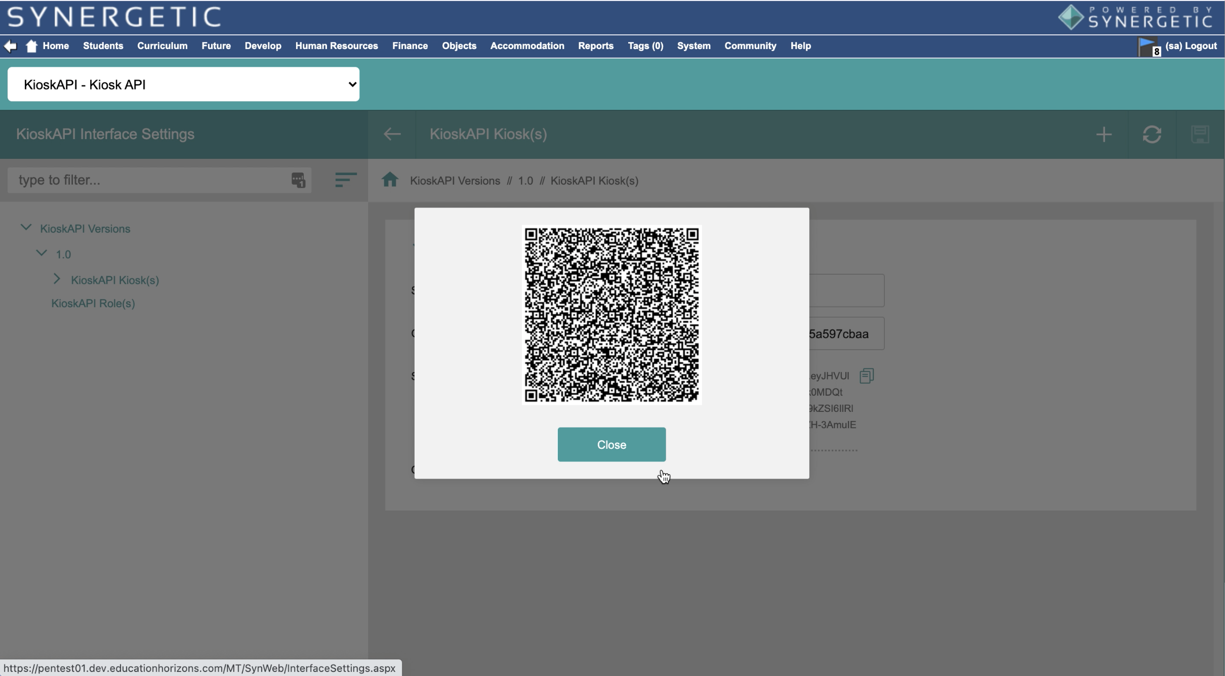This screenshot has height=676, width=1225.
Task: Click the save (floppy disk) icon
Action: [1200, 134]
